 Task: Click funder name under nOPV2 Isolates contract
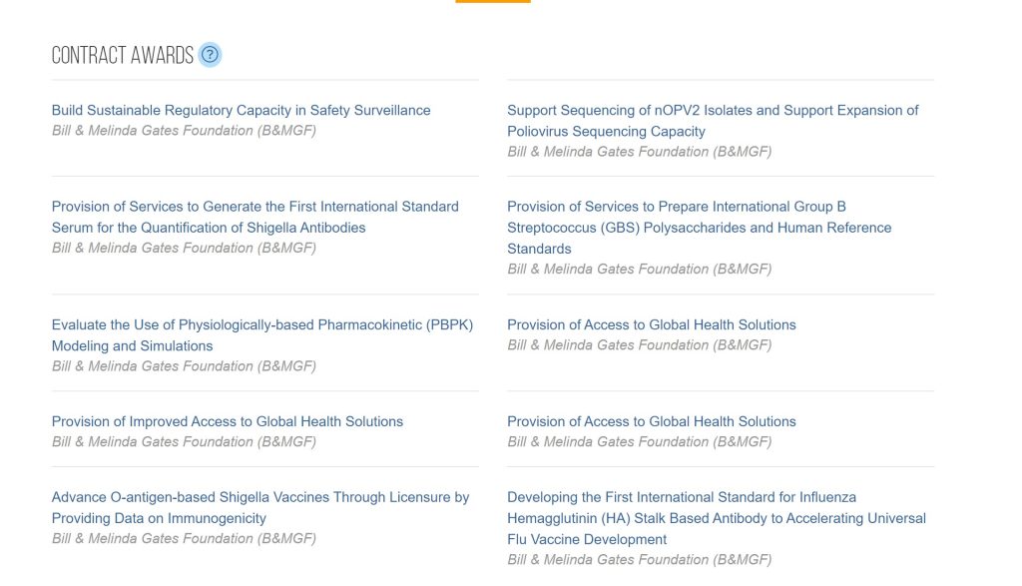[640, 151]
